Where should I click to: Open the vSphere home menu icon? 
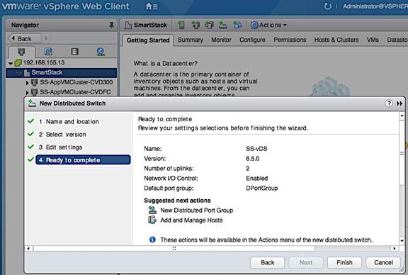tap(152, 6)
